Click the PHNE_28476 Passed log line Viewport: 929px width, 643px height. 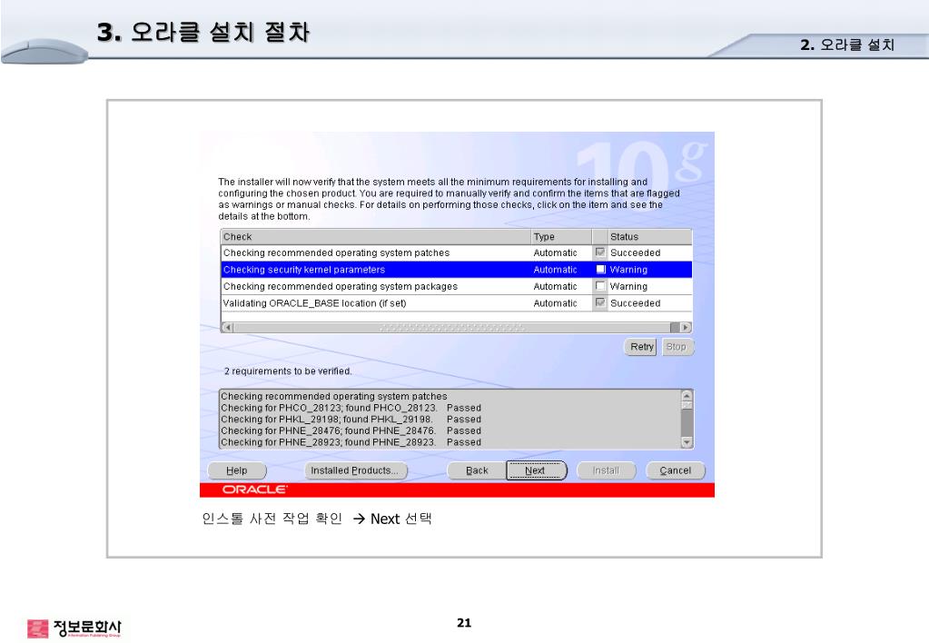point(351,430)
